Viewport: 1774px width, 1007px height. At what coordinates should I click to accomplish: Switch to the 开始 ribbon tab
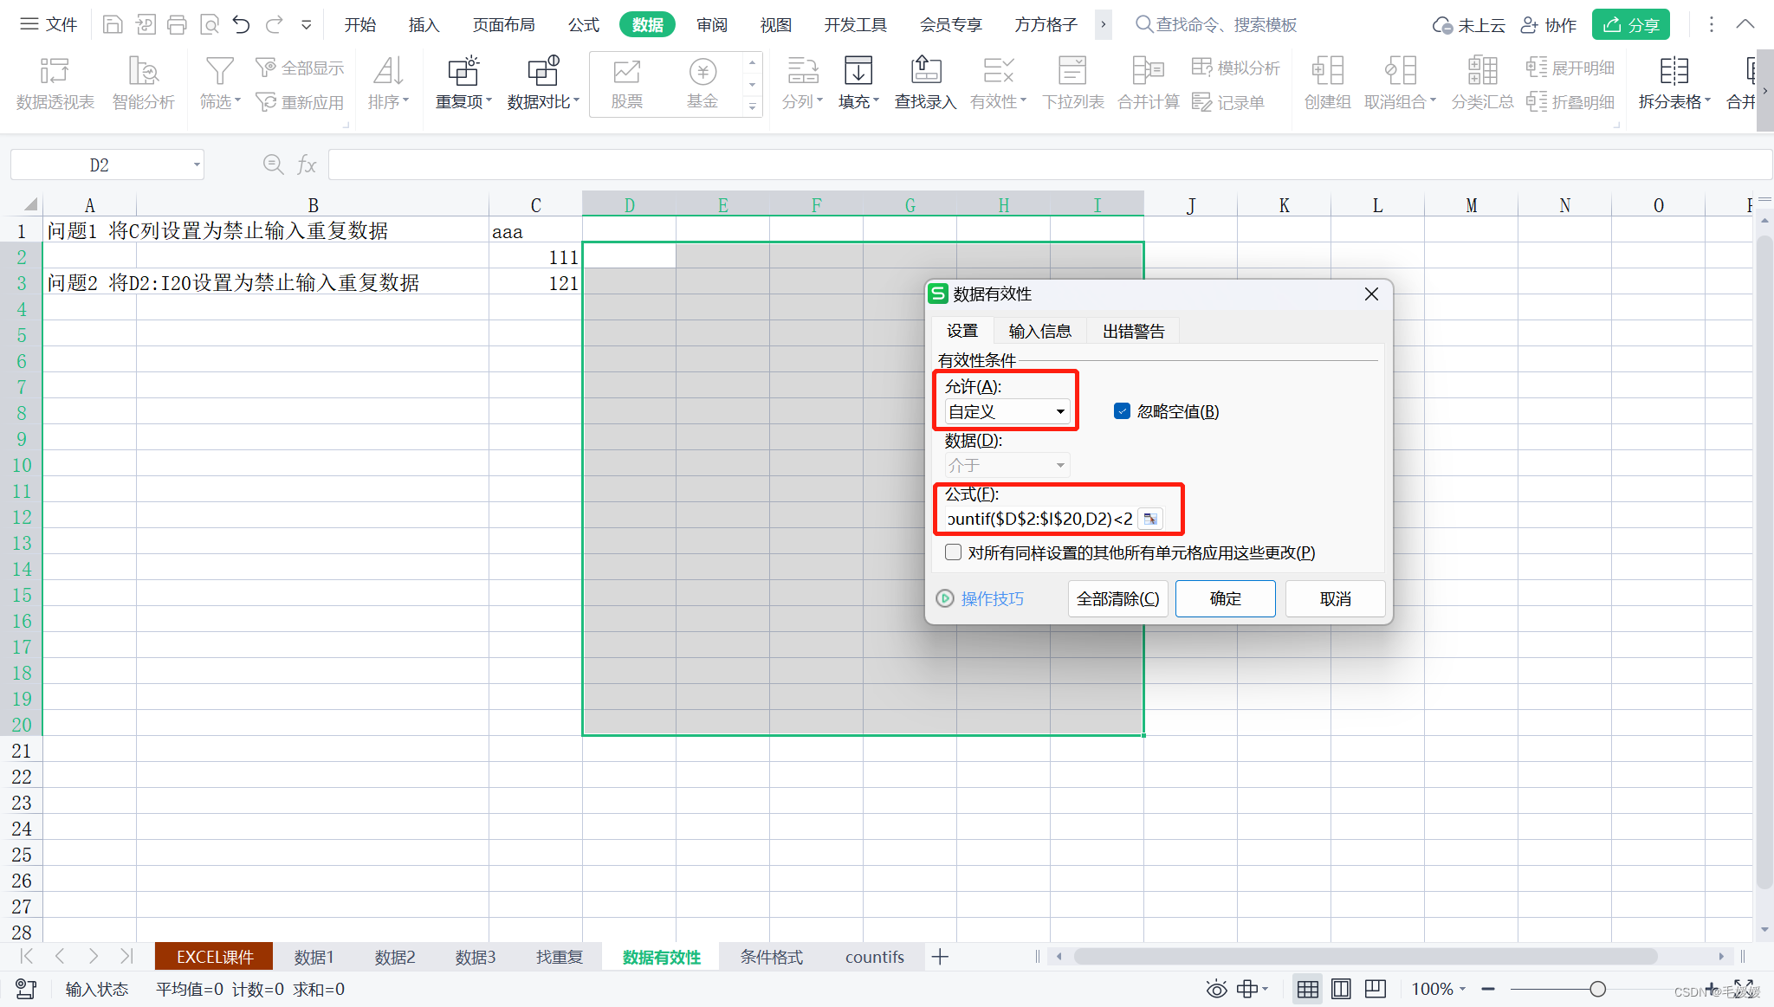point(359,24)
